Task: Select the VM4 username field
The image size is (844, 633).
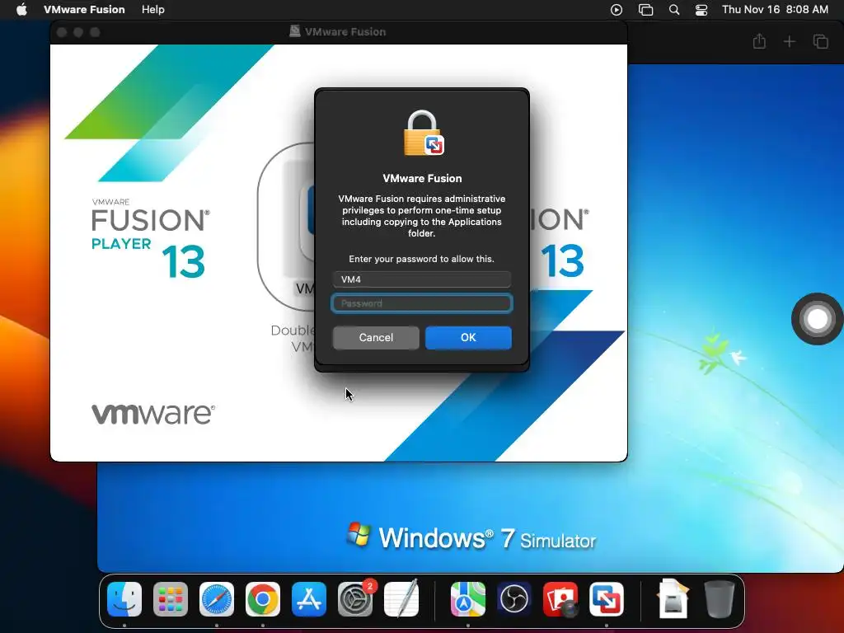Action: coord(421,279)
